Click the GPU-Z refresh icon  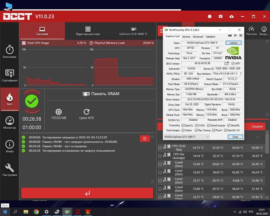pos(235,35)
